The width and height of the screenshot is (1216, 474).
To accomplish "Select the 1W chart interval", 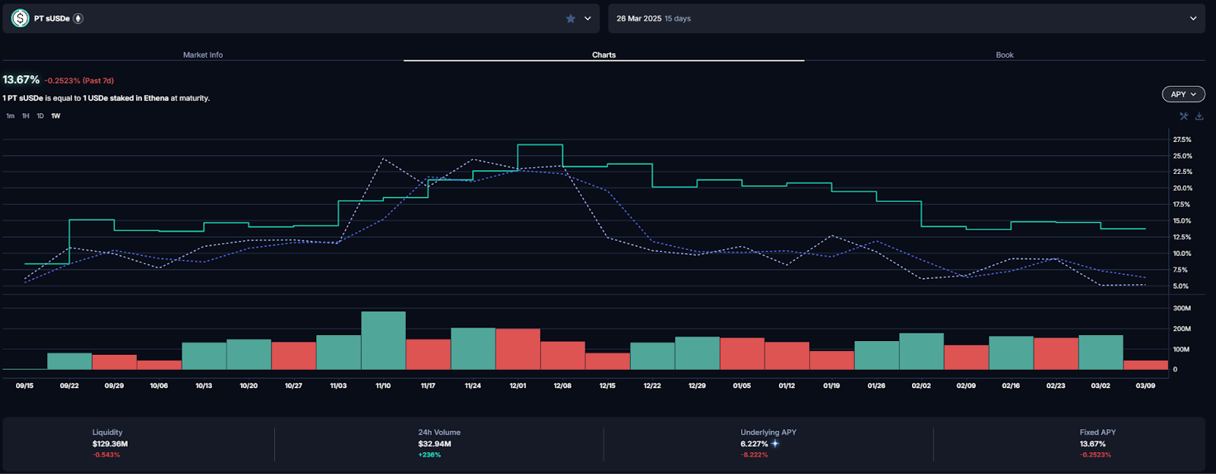I will tap(55, 116).
